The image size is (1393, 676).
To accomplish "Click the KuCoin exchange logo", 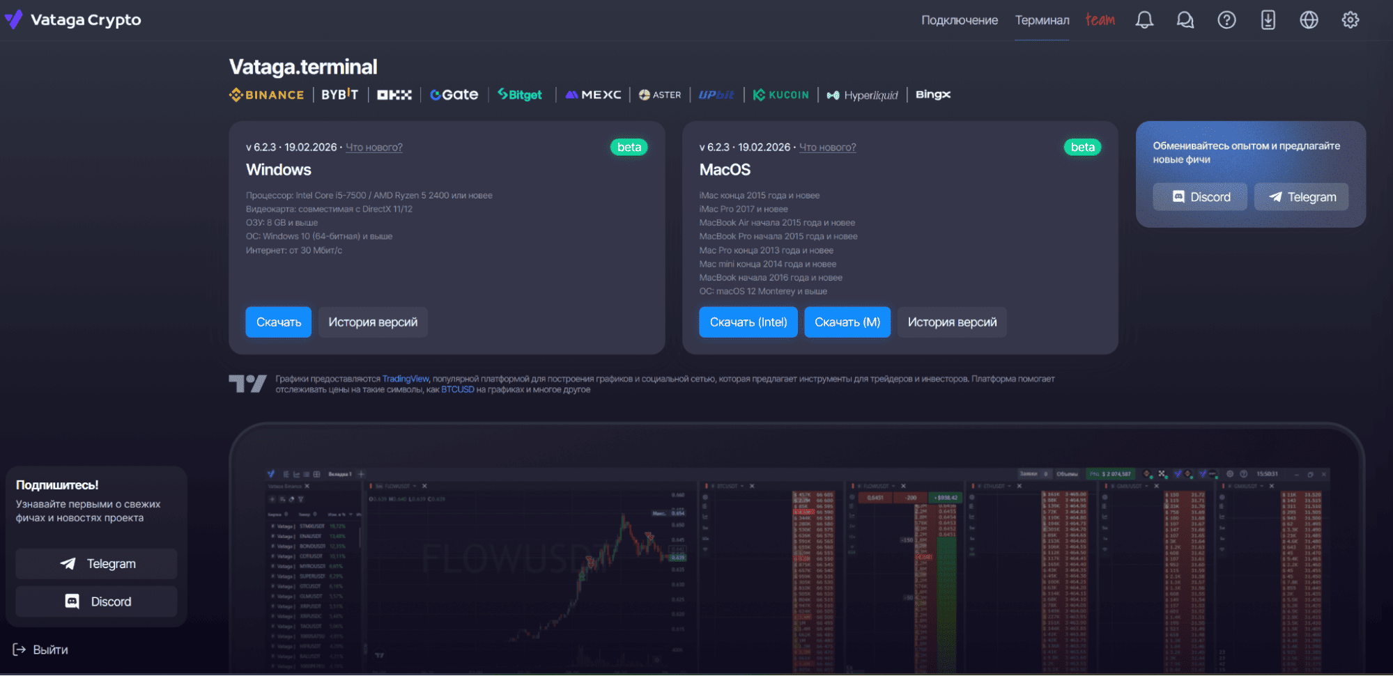I will tap(781, 95).
